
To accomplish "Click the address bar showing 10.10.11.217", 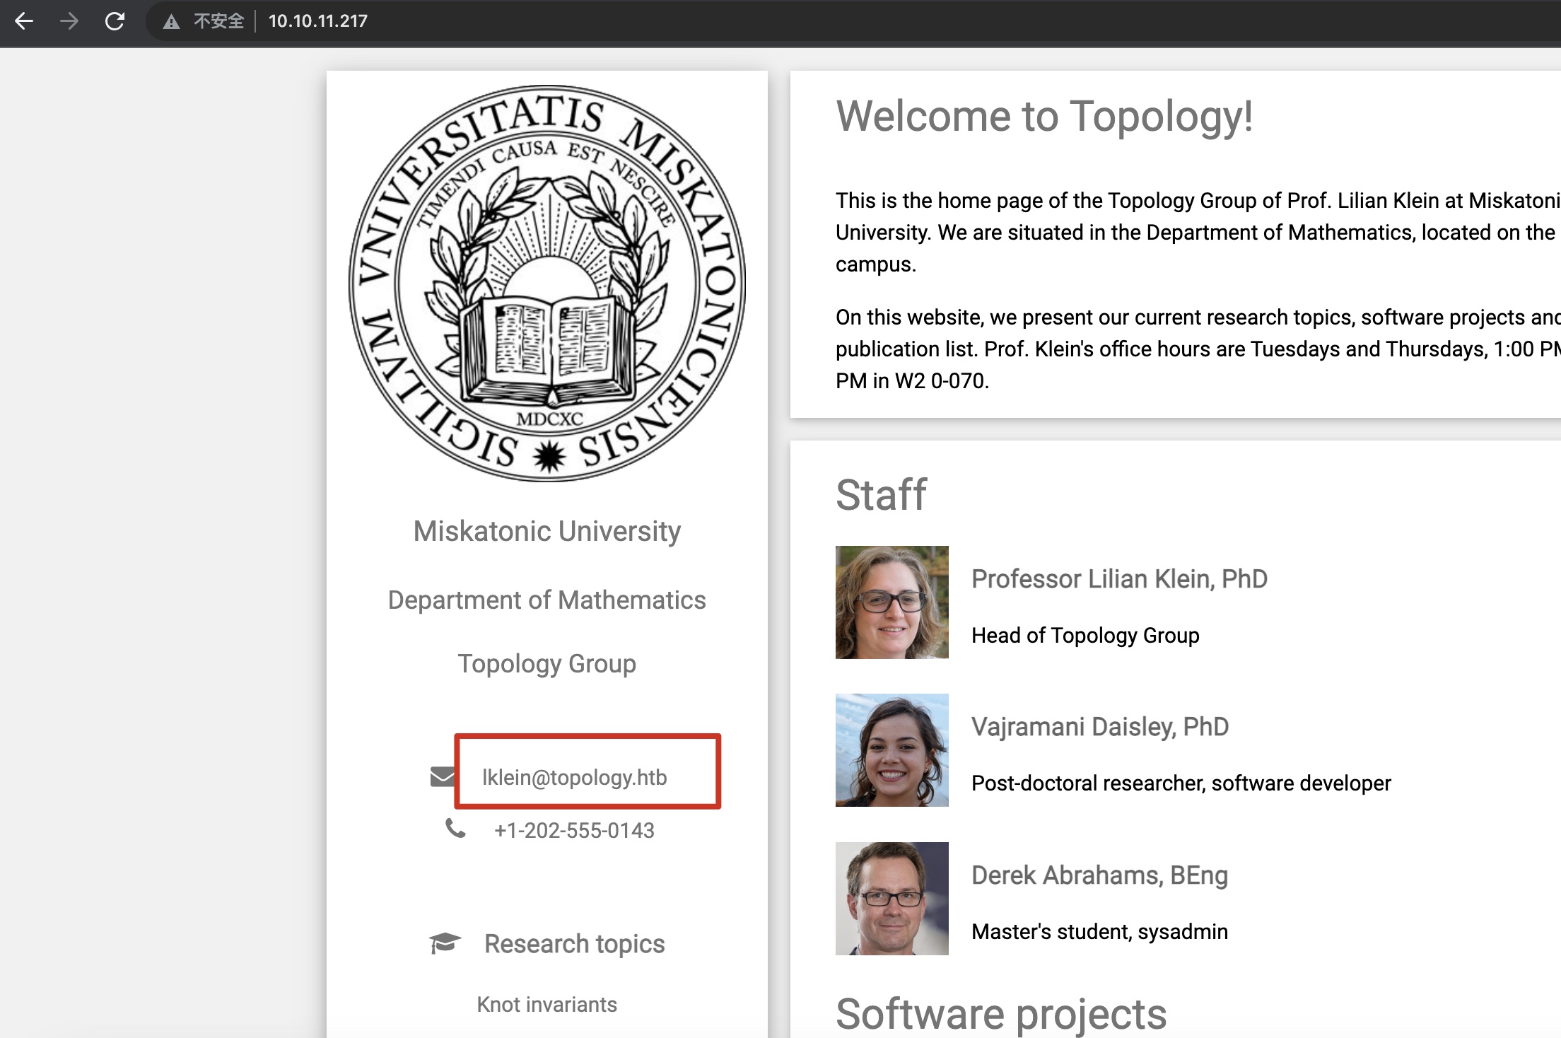I will [318, 21].
